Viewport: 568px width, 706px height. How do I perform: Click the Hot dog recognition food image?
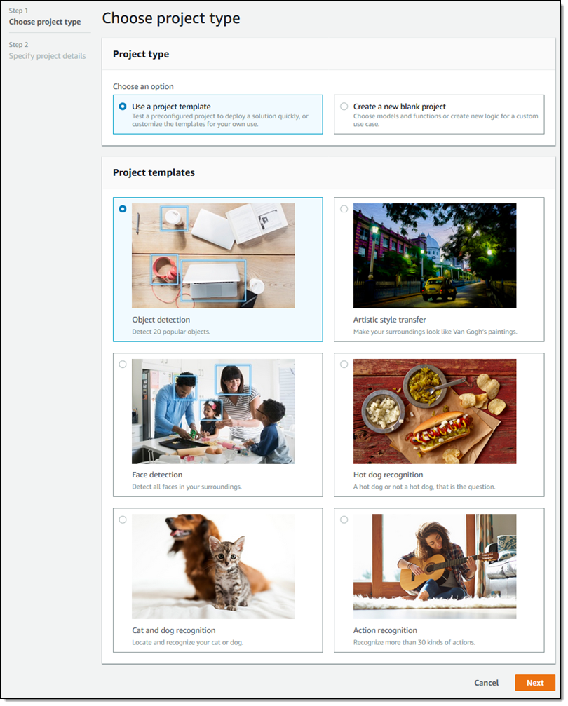(x=435, y=411)
